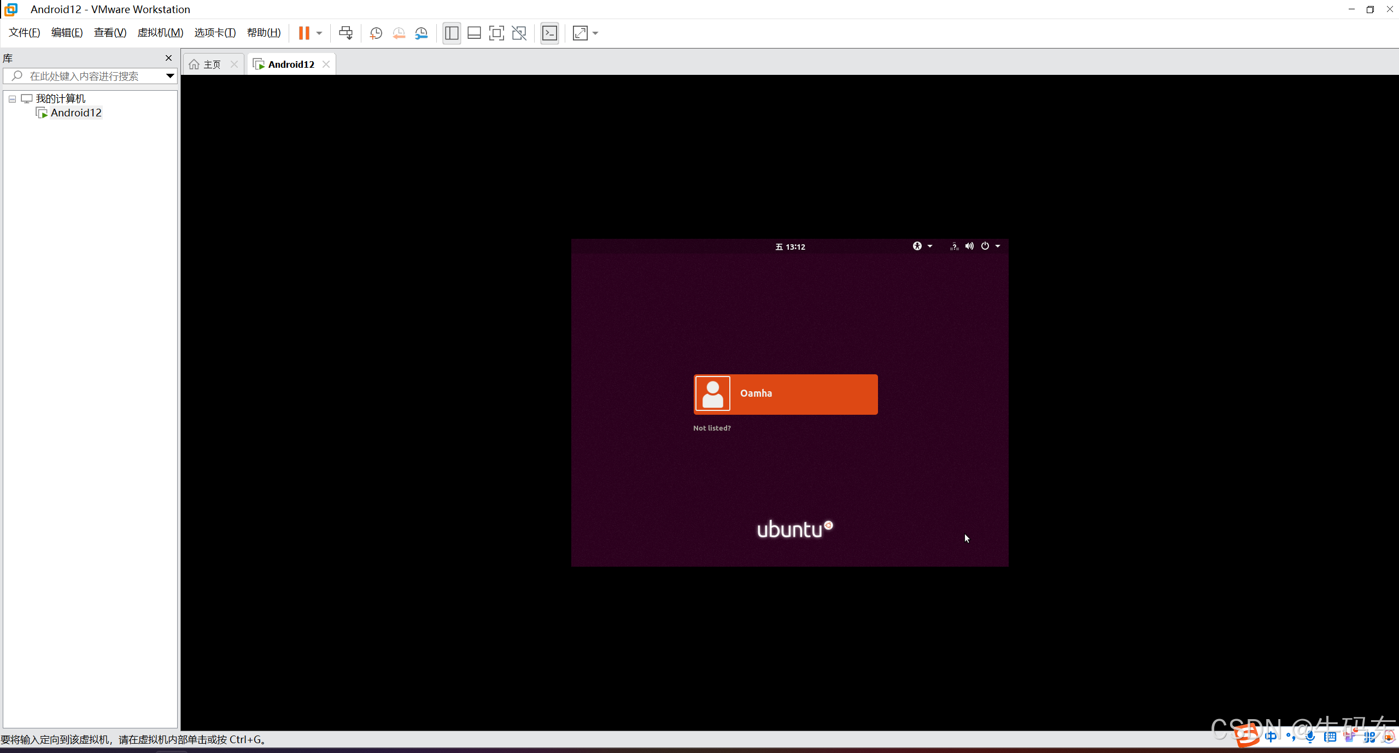Open the Ubuntu volume control
The height and width of the screenshot is (753, 1399).
(969, 246)
